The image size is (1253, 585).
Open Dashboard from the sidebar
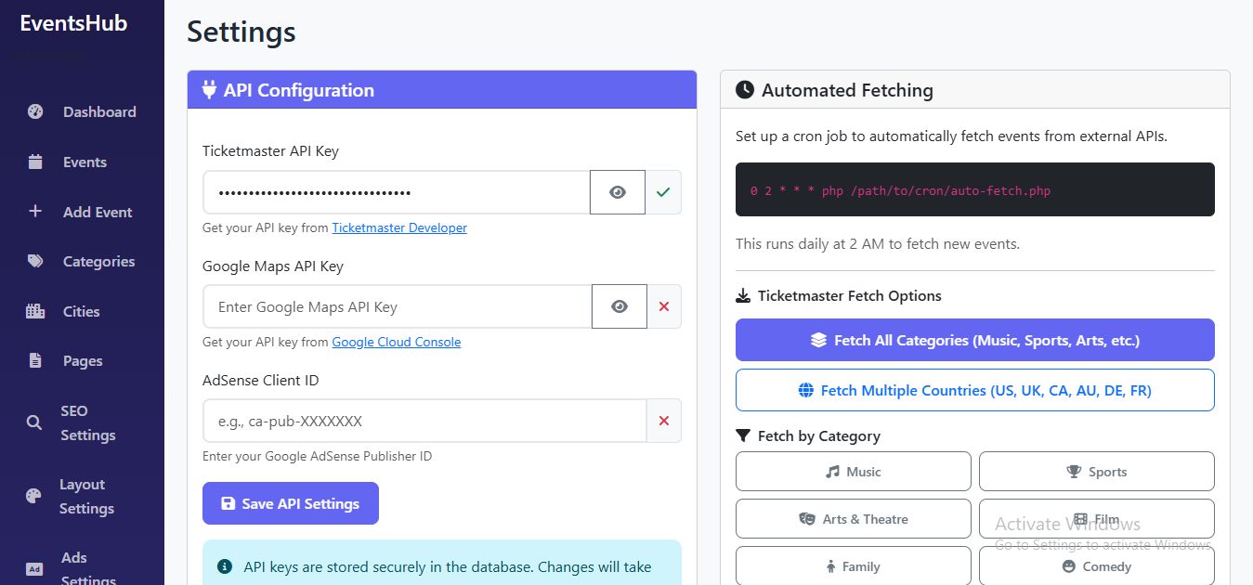coord(98,112)
